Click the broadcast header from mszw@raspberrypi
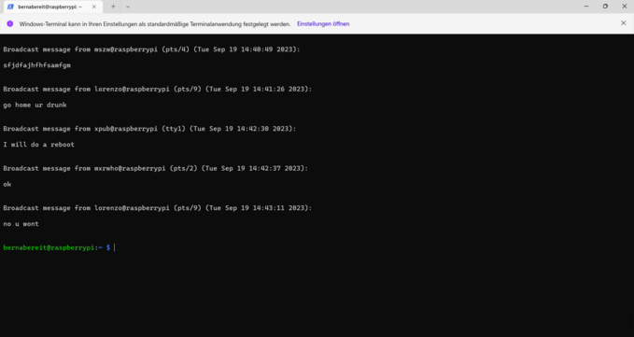The height and width of the screenshot is (337, 634). tap(151, 49)
